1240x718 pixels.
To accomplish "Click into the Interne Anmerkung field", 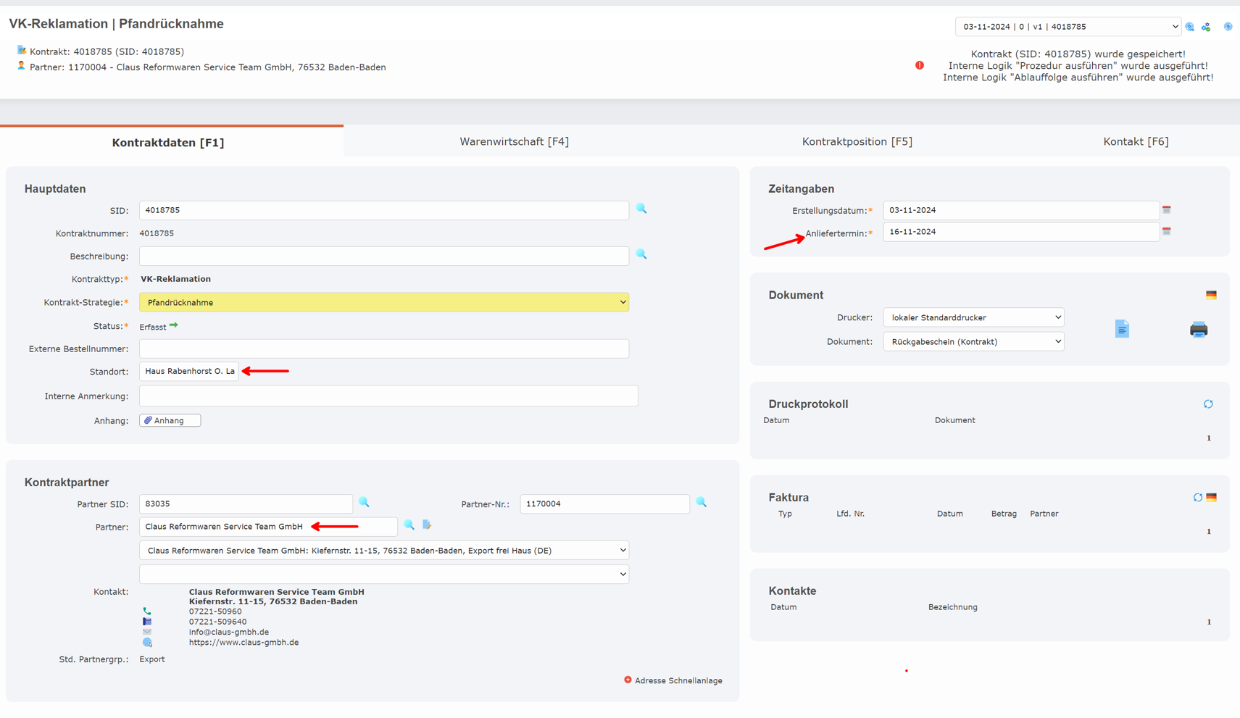I will click(388, 396).
